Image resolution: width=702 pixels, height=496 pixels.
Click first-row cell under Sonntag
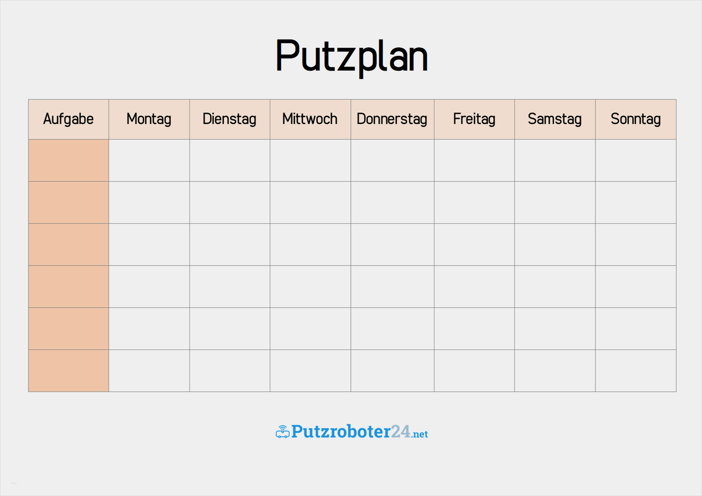point(636,160)
